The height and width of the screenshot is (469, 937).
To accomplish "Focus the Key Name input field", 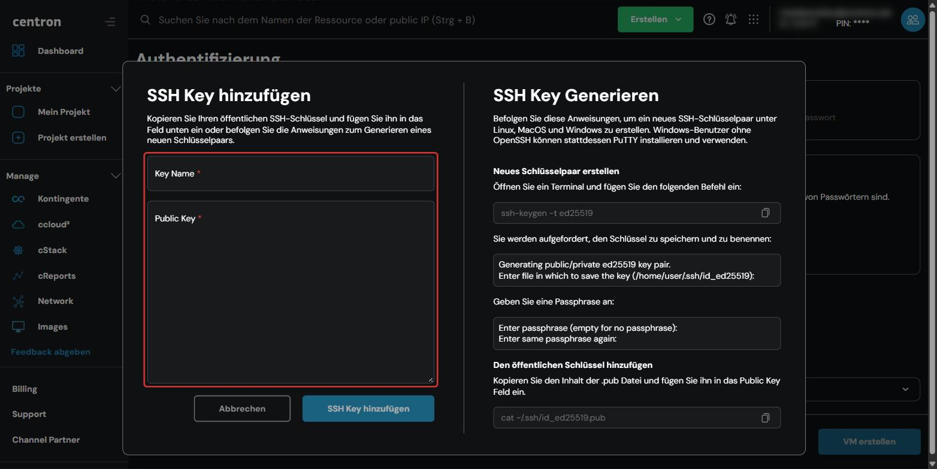I will click(291, 173).
